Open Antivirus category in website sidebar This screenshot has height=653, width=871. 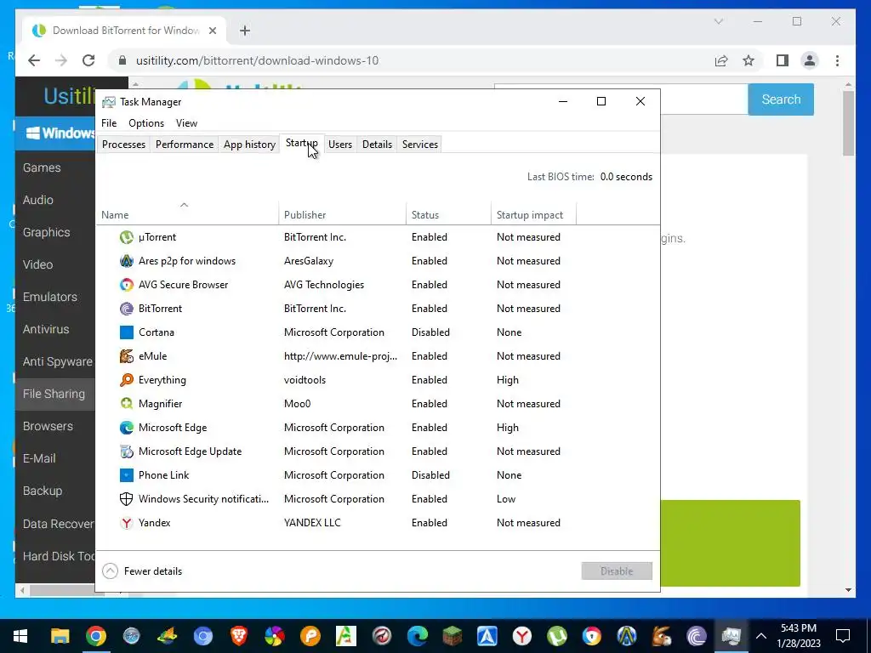pyautogui.click(x=46, y=329)
